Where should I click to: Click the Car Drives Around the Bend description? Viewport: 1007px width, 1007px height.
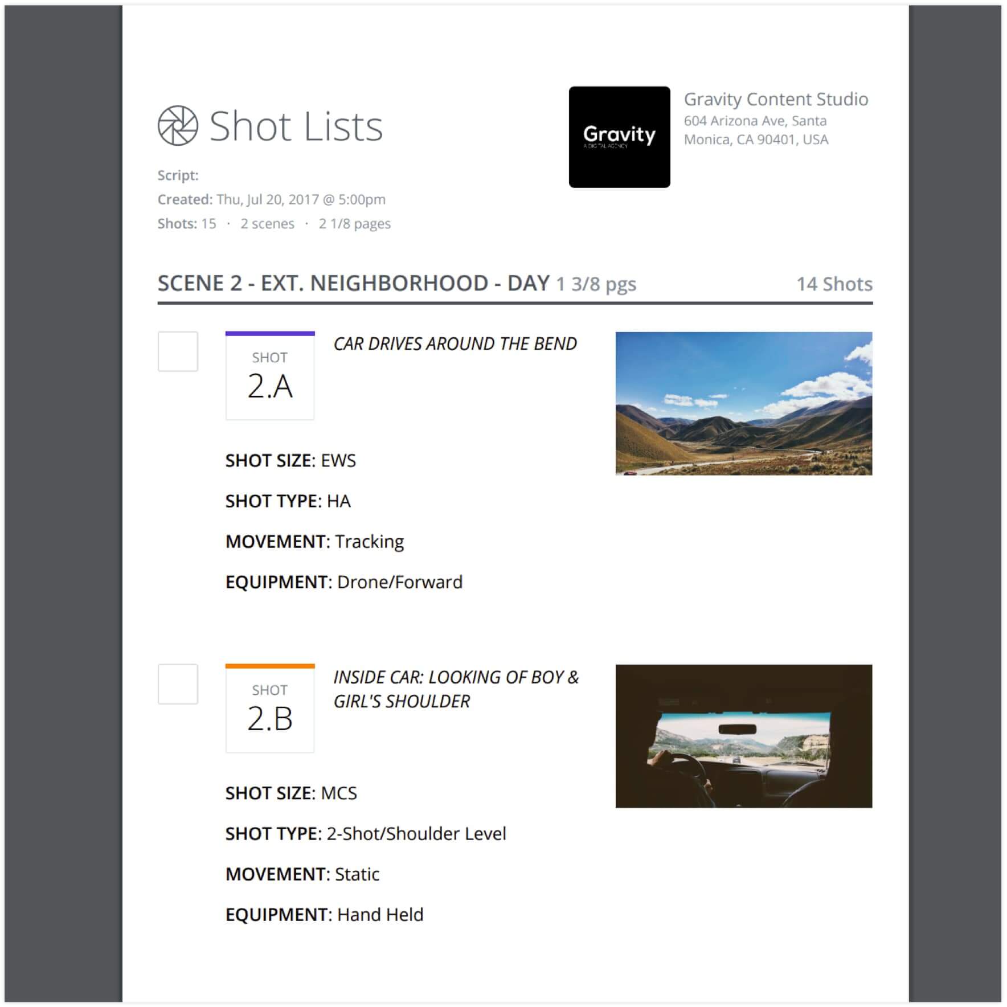tap(455, 344)
